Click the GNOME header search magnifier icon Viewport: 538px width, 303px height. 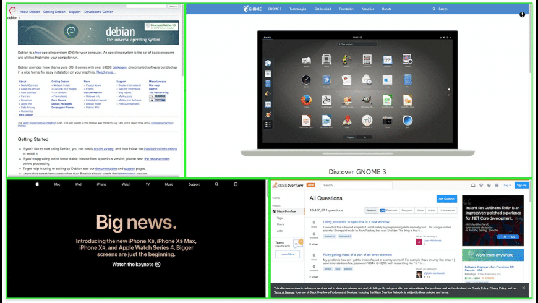point(433,9)
